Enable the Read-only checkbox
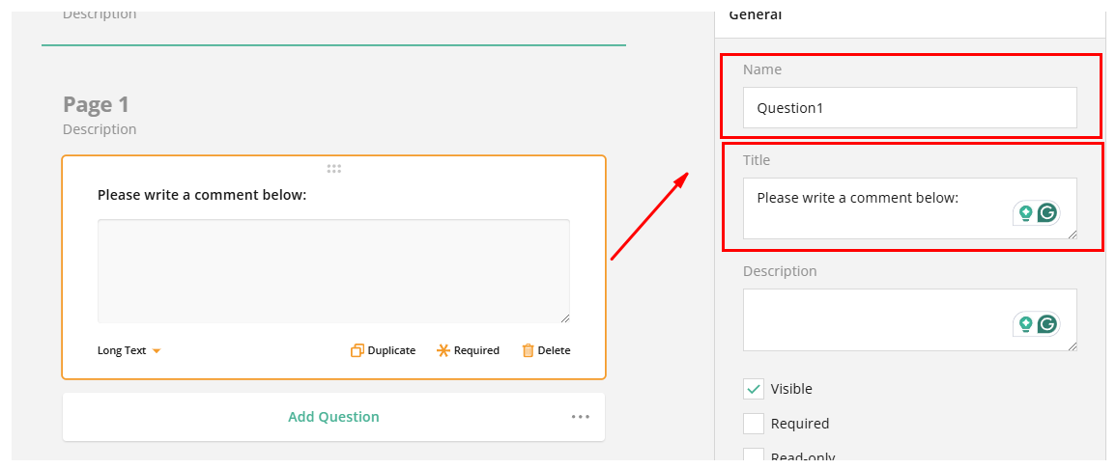Image resolution: width=1116 pixels, height=469 pixels. coord(754,455)
